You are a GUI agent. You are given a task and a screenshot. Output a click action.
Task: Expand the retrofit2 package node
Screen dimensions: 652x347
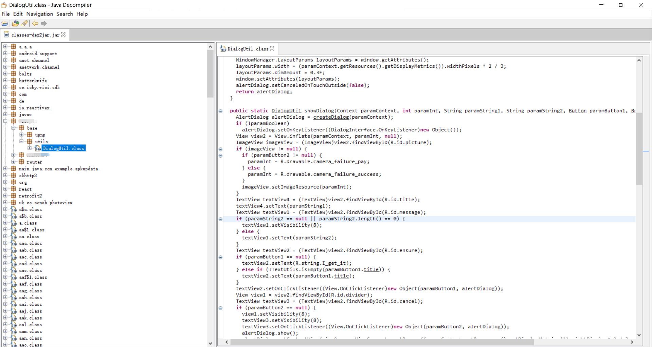click(x=5, y=196)
